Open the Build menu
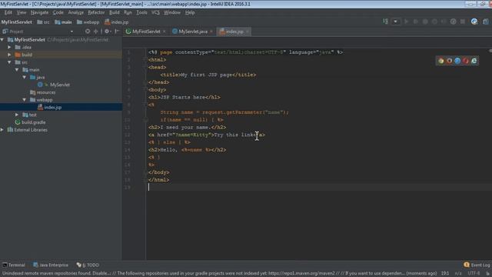Image resolution: width=492 pixels, height=277 pixels. pos(115,12)
